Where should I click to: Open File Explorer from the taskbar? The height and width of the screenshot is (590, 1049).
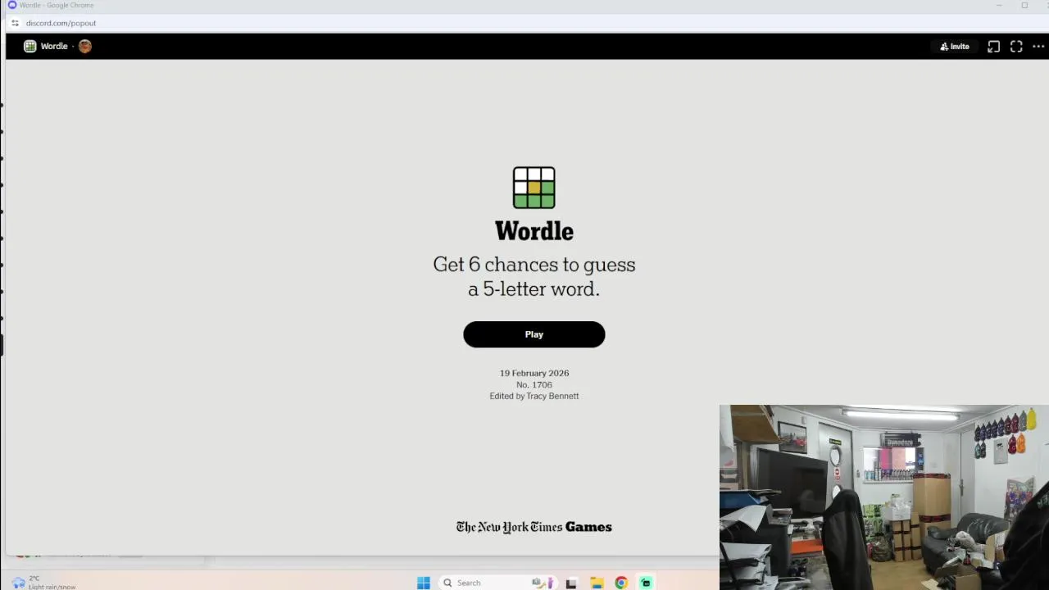pyautogui.click(x=597, y=583)
